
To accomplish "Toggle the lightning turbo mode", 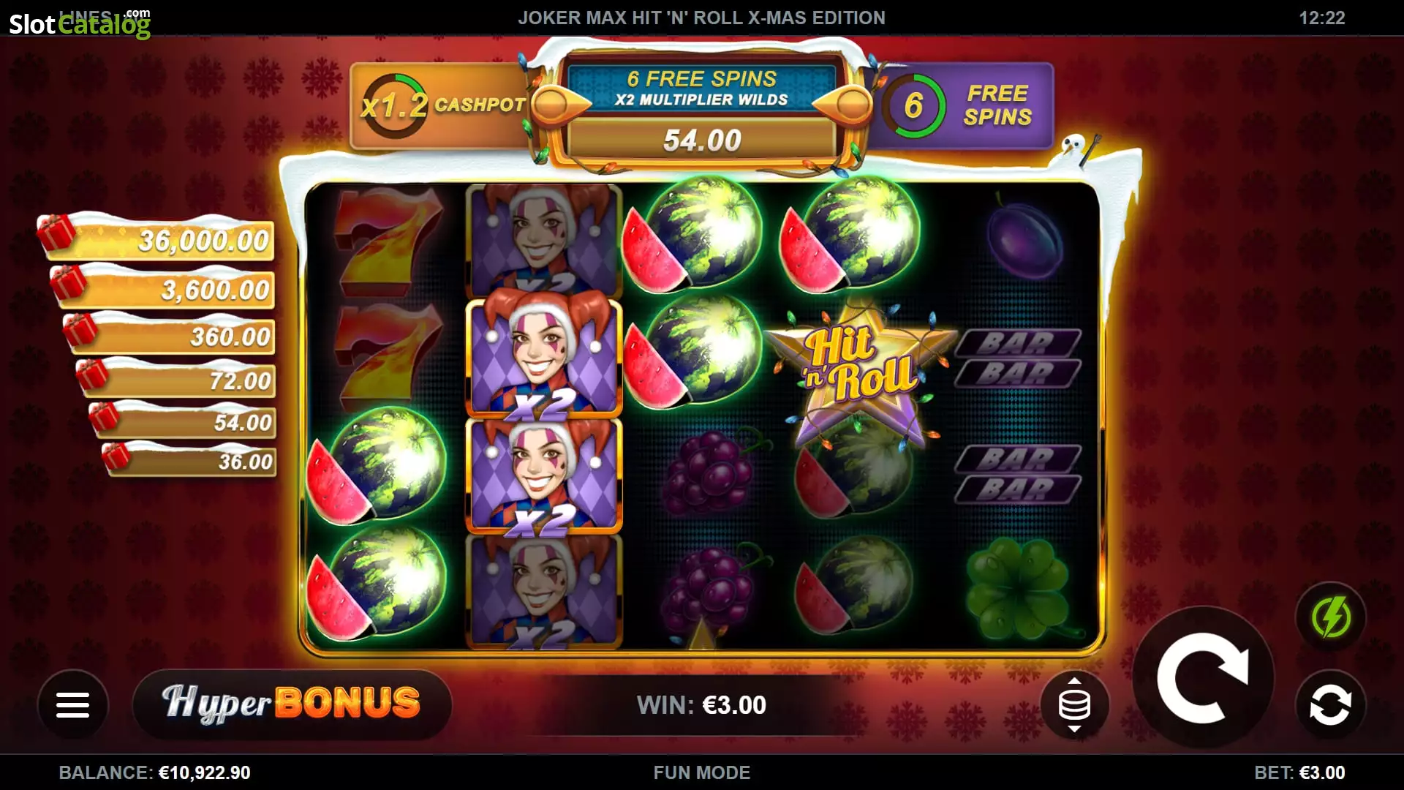I will tap(1330, 617).
